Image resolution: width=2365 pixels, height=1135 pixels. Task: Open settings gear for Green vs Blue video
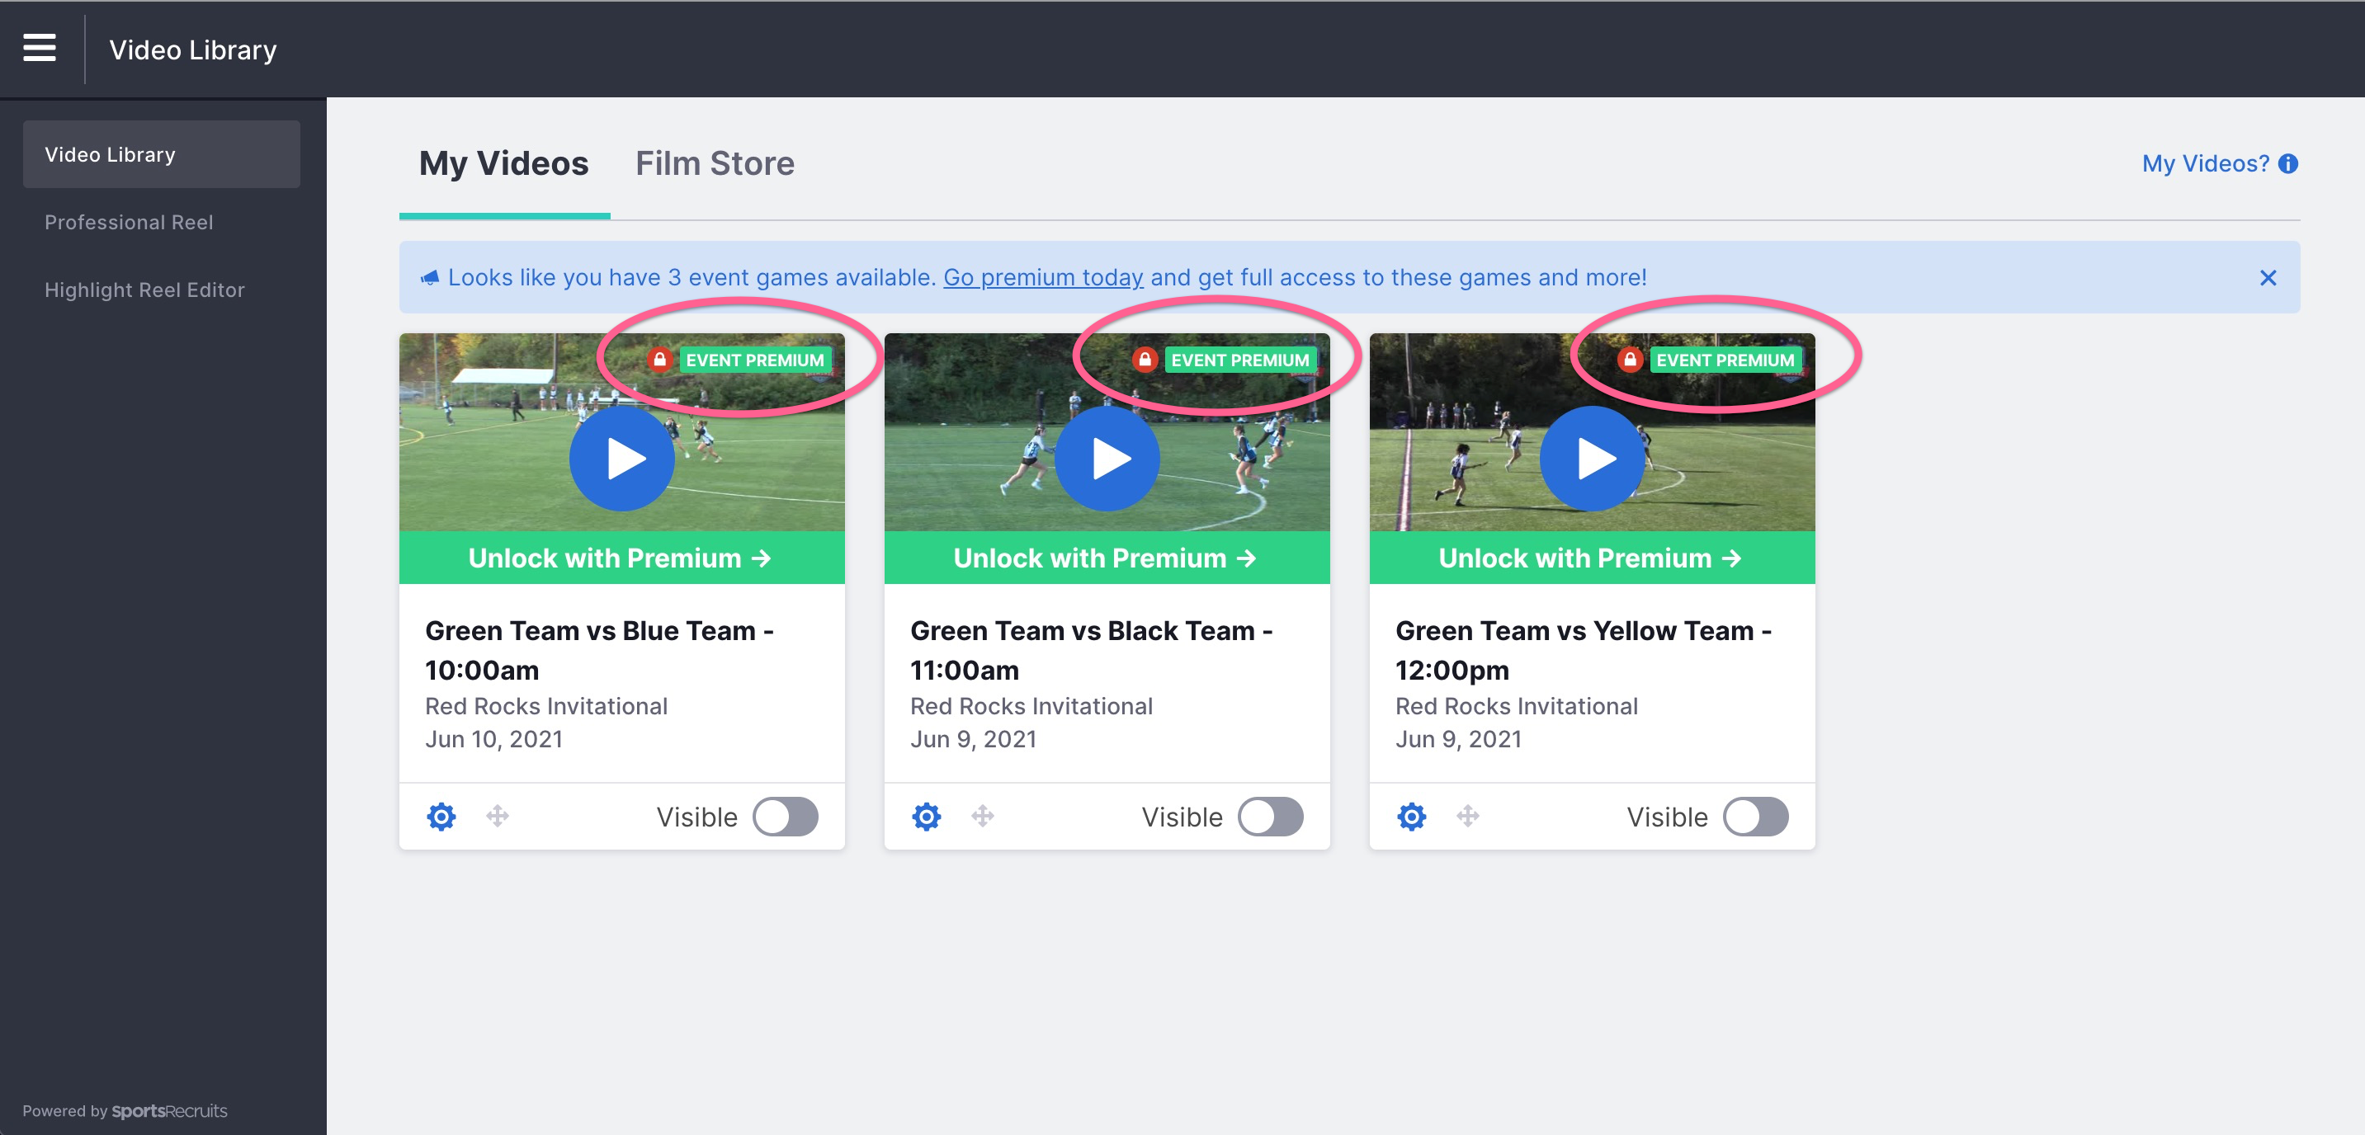pyautogui.click(x=441, y=816)
